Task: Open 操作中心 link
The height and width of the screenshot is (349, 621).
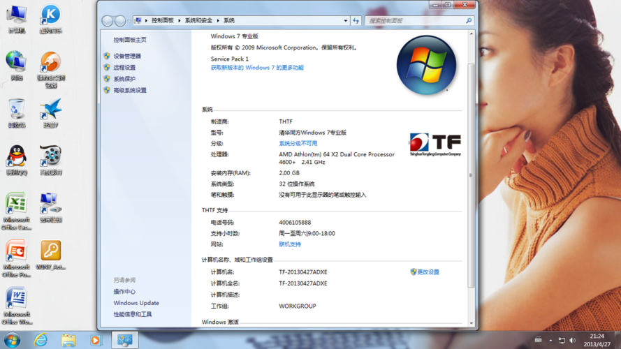Action: [124, 292]
